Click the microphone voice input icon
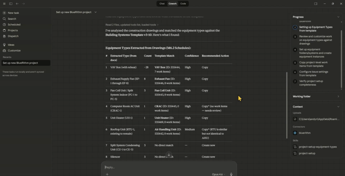Viewport: 345px width, 176px height. point(231,174)
